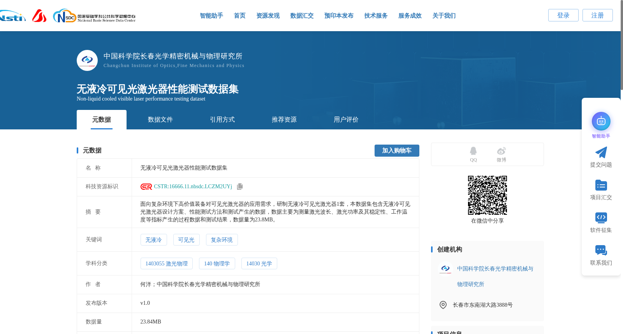Screen dimensions: 623x334
Task: Click the 提交问题 paper plane icon
Action: click(601, 152)
